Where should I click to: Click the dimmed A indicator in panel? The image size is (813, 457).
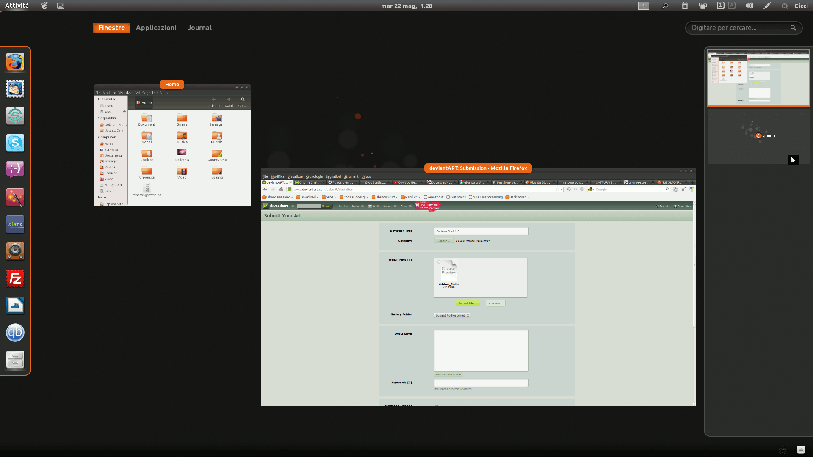tap(732, 6)
